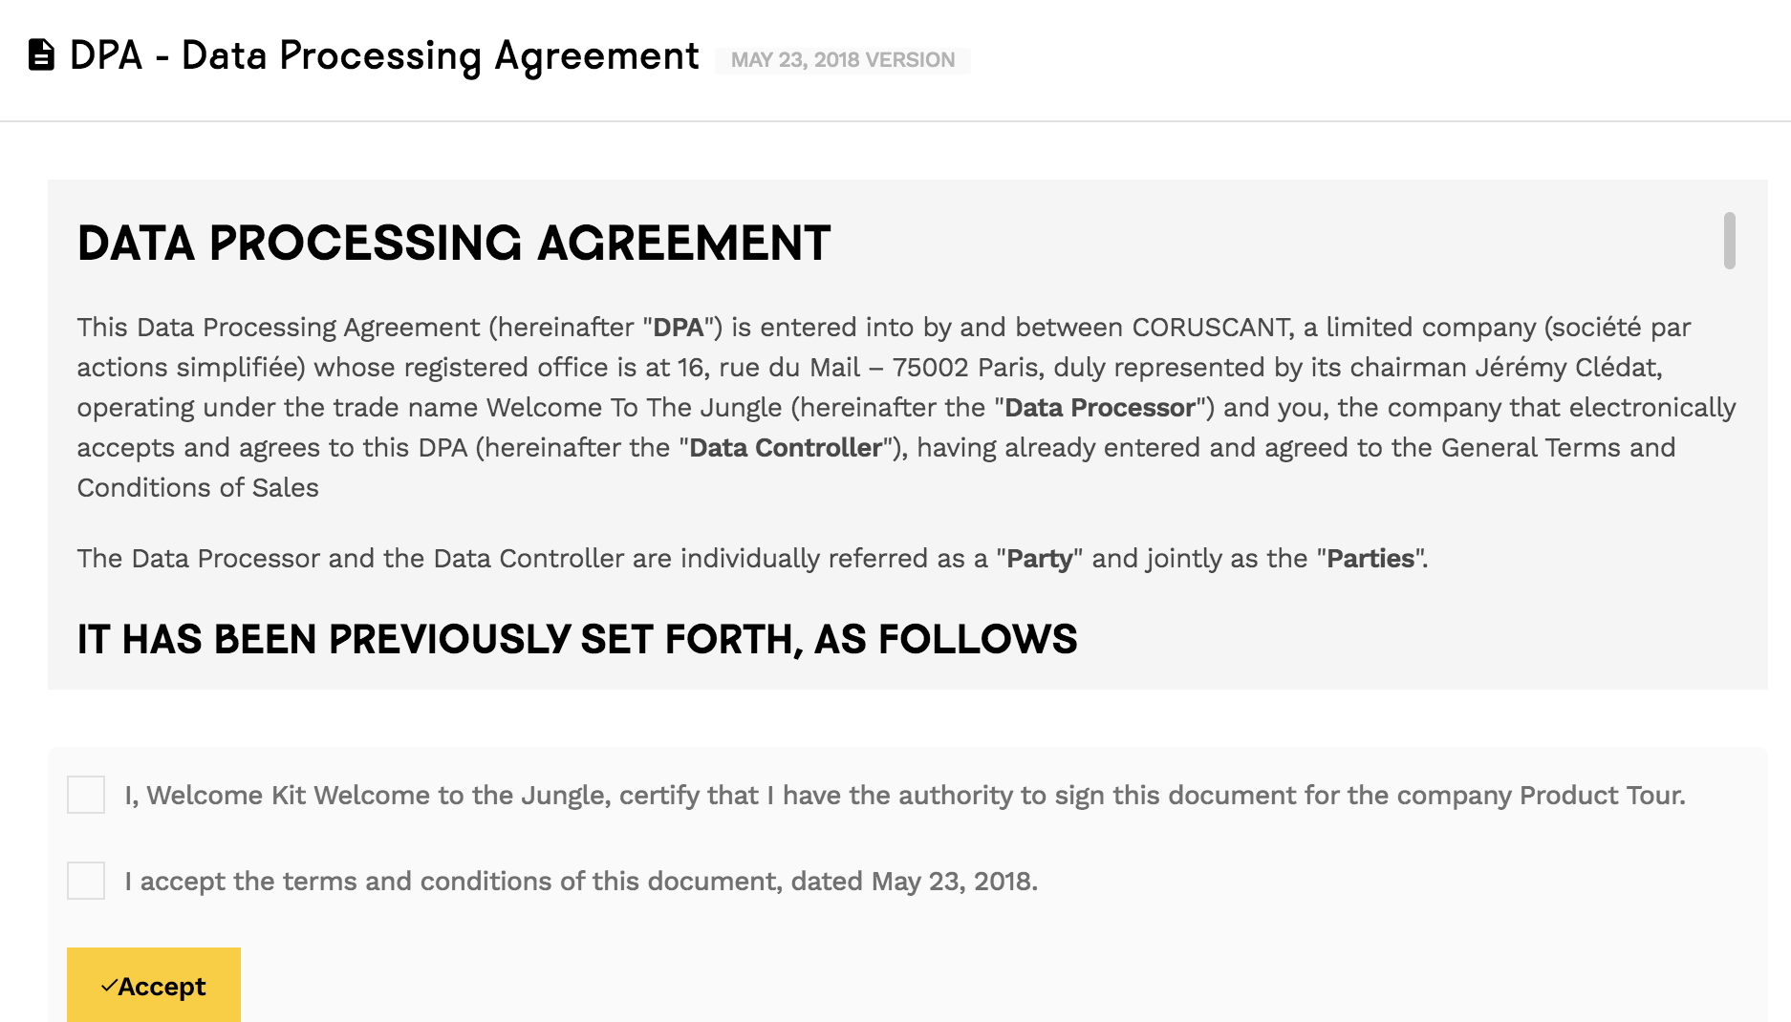Click the 'Welcome To The Jungle' trade name
The height and width of the screenshot is (1022, 1791).
635,408
